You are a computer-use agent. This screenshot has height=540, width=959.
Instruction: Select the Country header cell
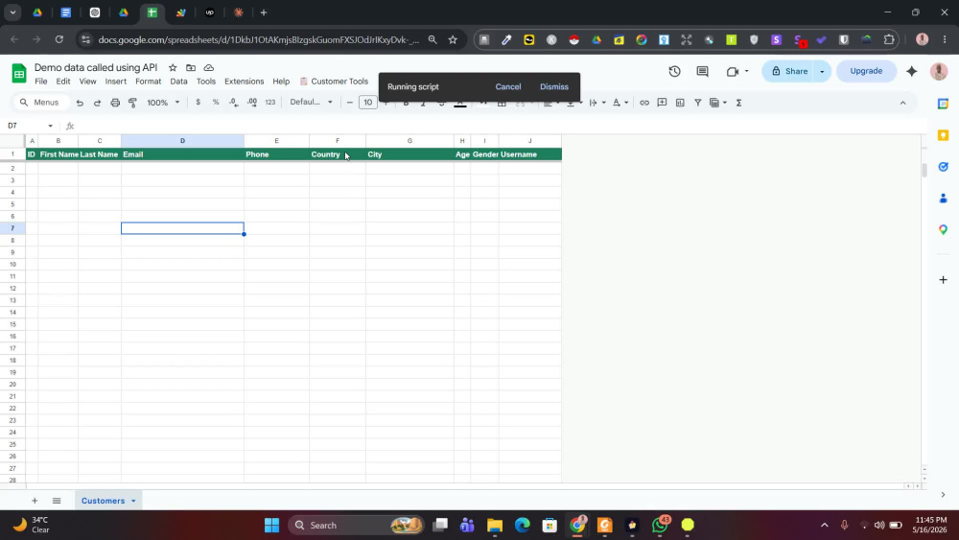pos(337,154)
